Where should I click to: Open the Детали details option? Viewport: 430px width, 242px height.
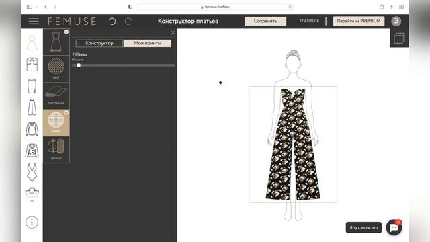point(56,150)
